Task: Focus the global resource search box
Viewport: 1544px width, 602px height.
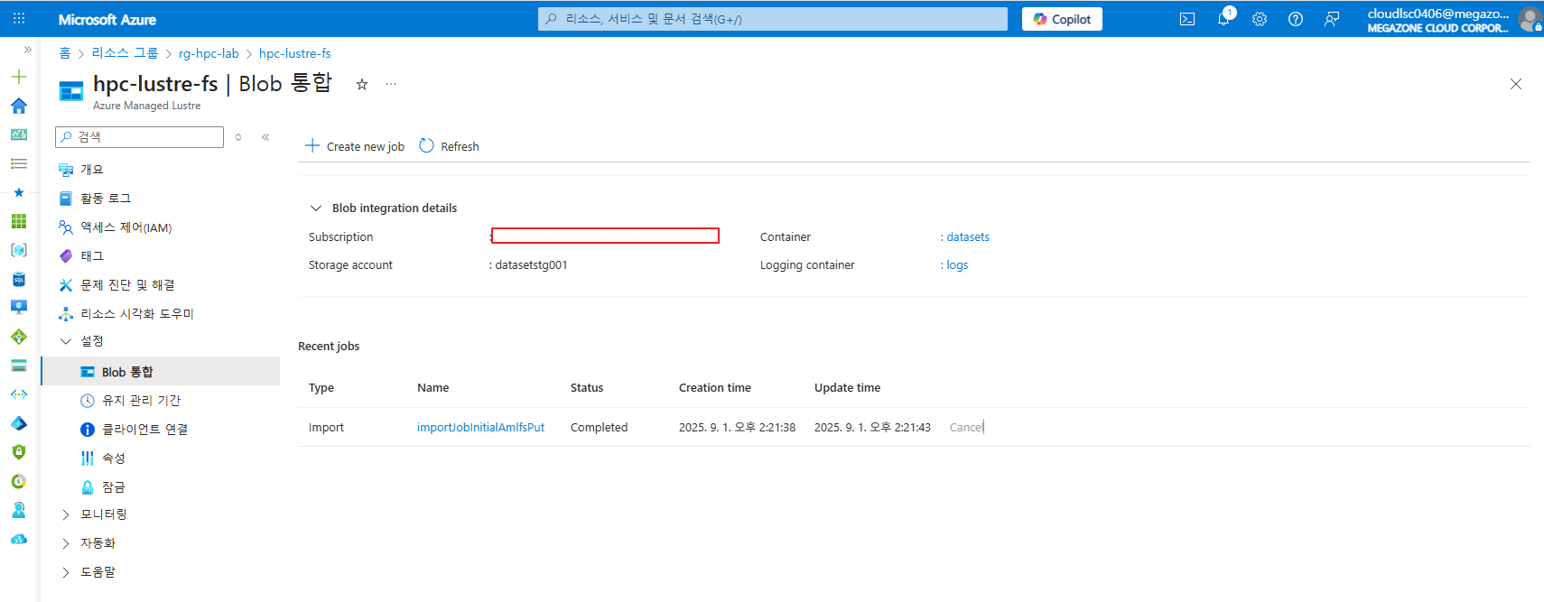Action: [x=773, y=19]
